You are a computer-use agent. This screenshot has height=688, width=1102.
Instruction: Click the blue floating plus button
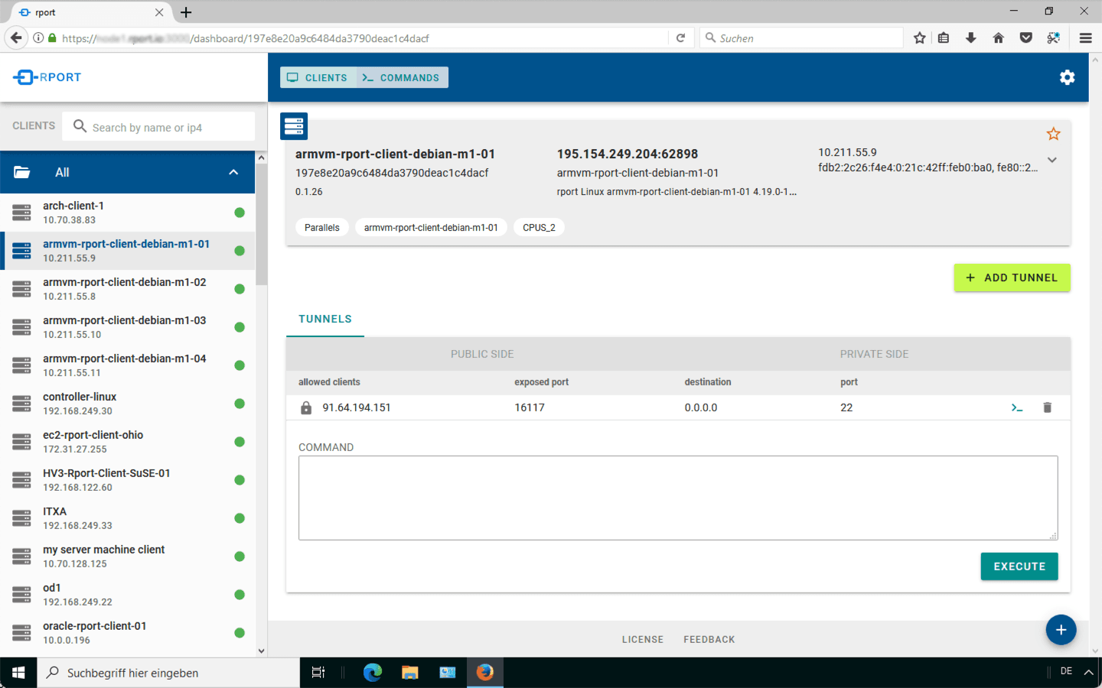[x=1061, y=630]
